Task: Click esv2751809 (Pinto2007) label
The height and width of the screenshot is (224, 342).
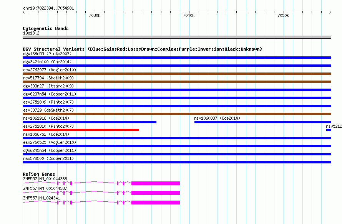Action: point(48,102)
